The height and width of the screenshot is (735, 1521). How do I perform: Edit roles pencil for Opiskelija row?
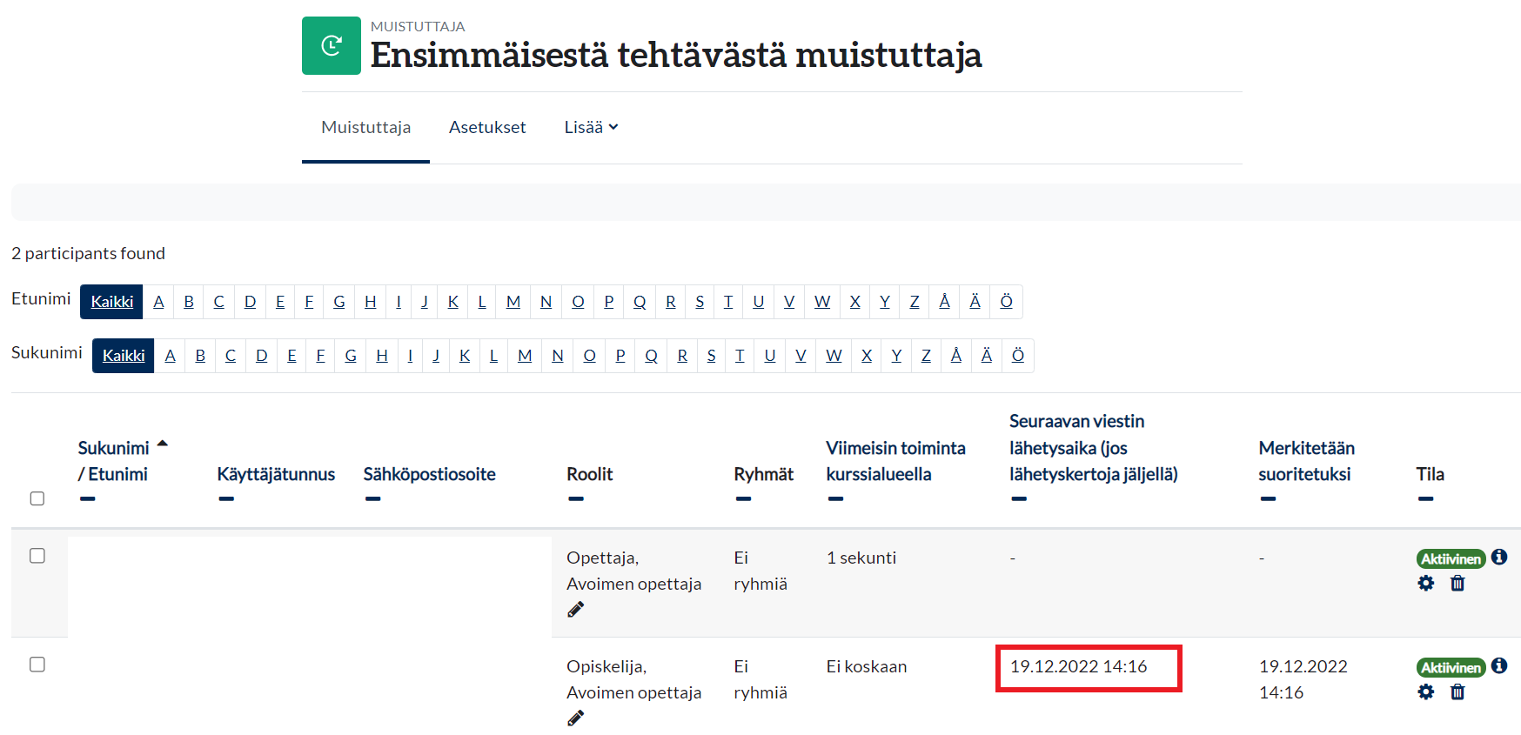pos(575,718)
